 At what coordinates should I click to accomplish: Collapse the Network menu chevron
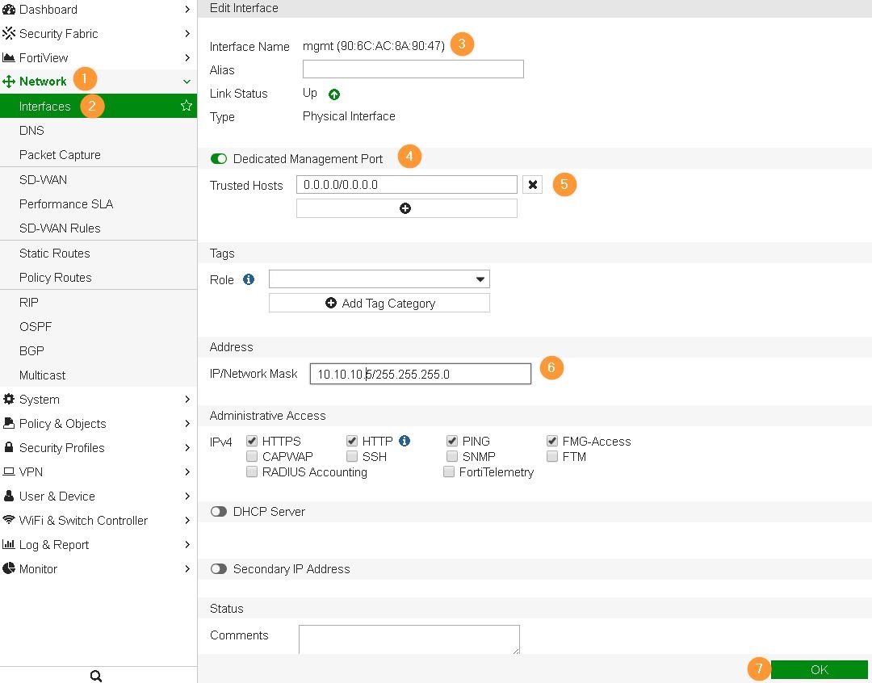tap(187, 82)
